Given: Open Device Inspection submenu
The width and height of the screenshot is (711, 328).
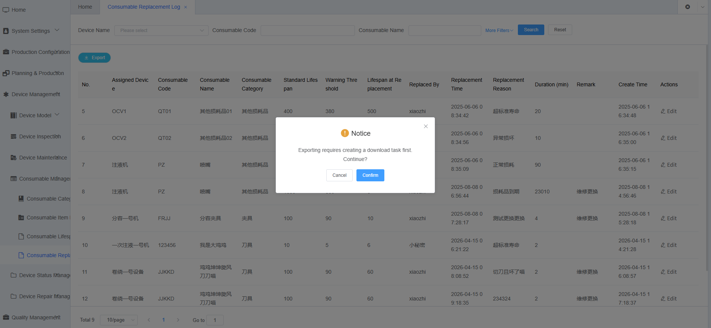Looking at the screenshot, I should click(x=35, y=136).
